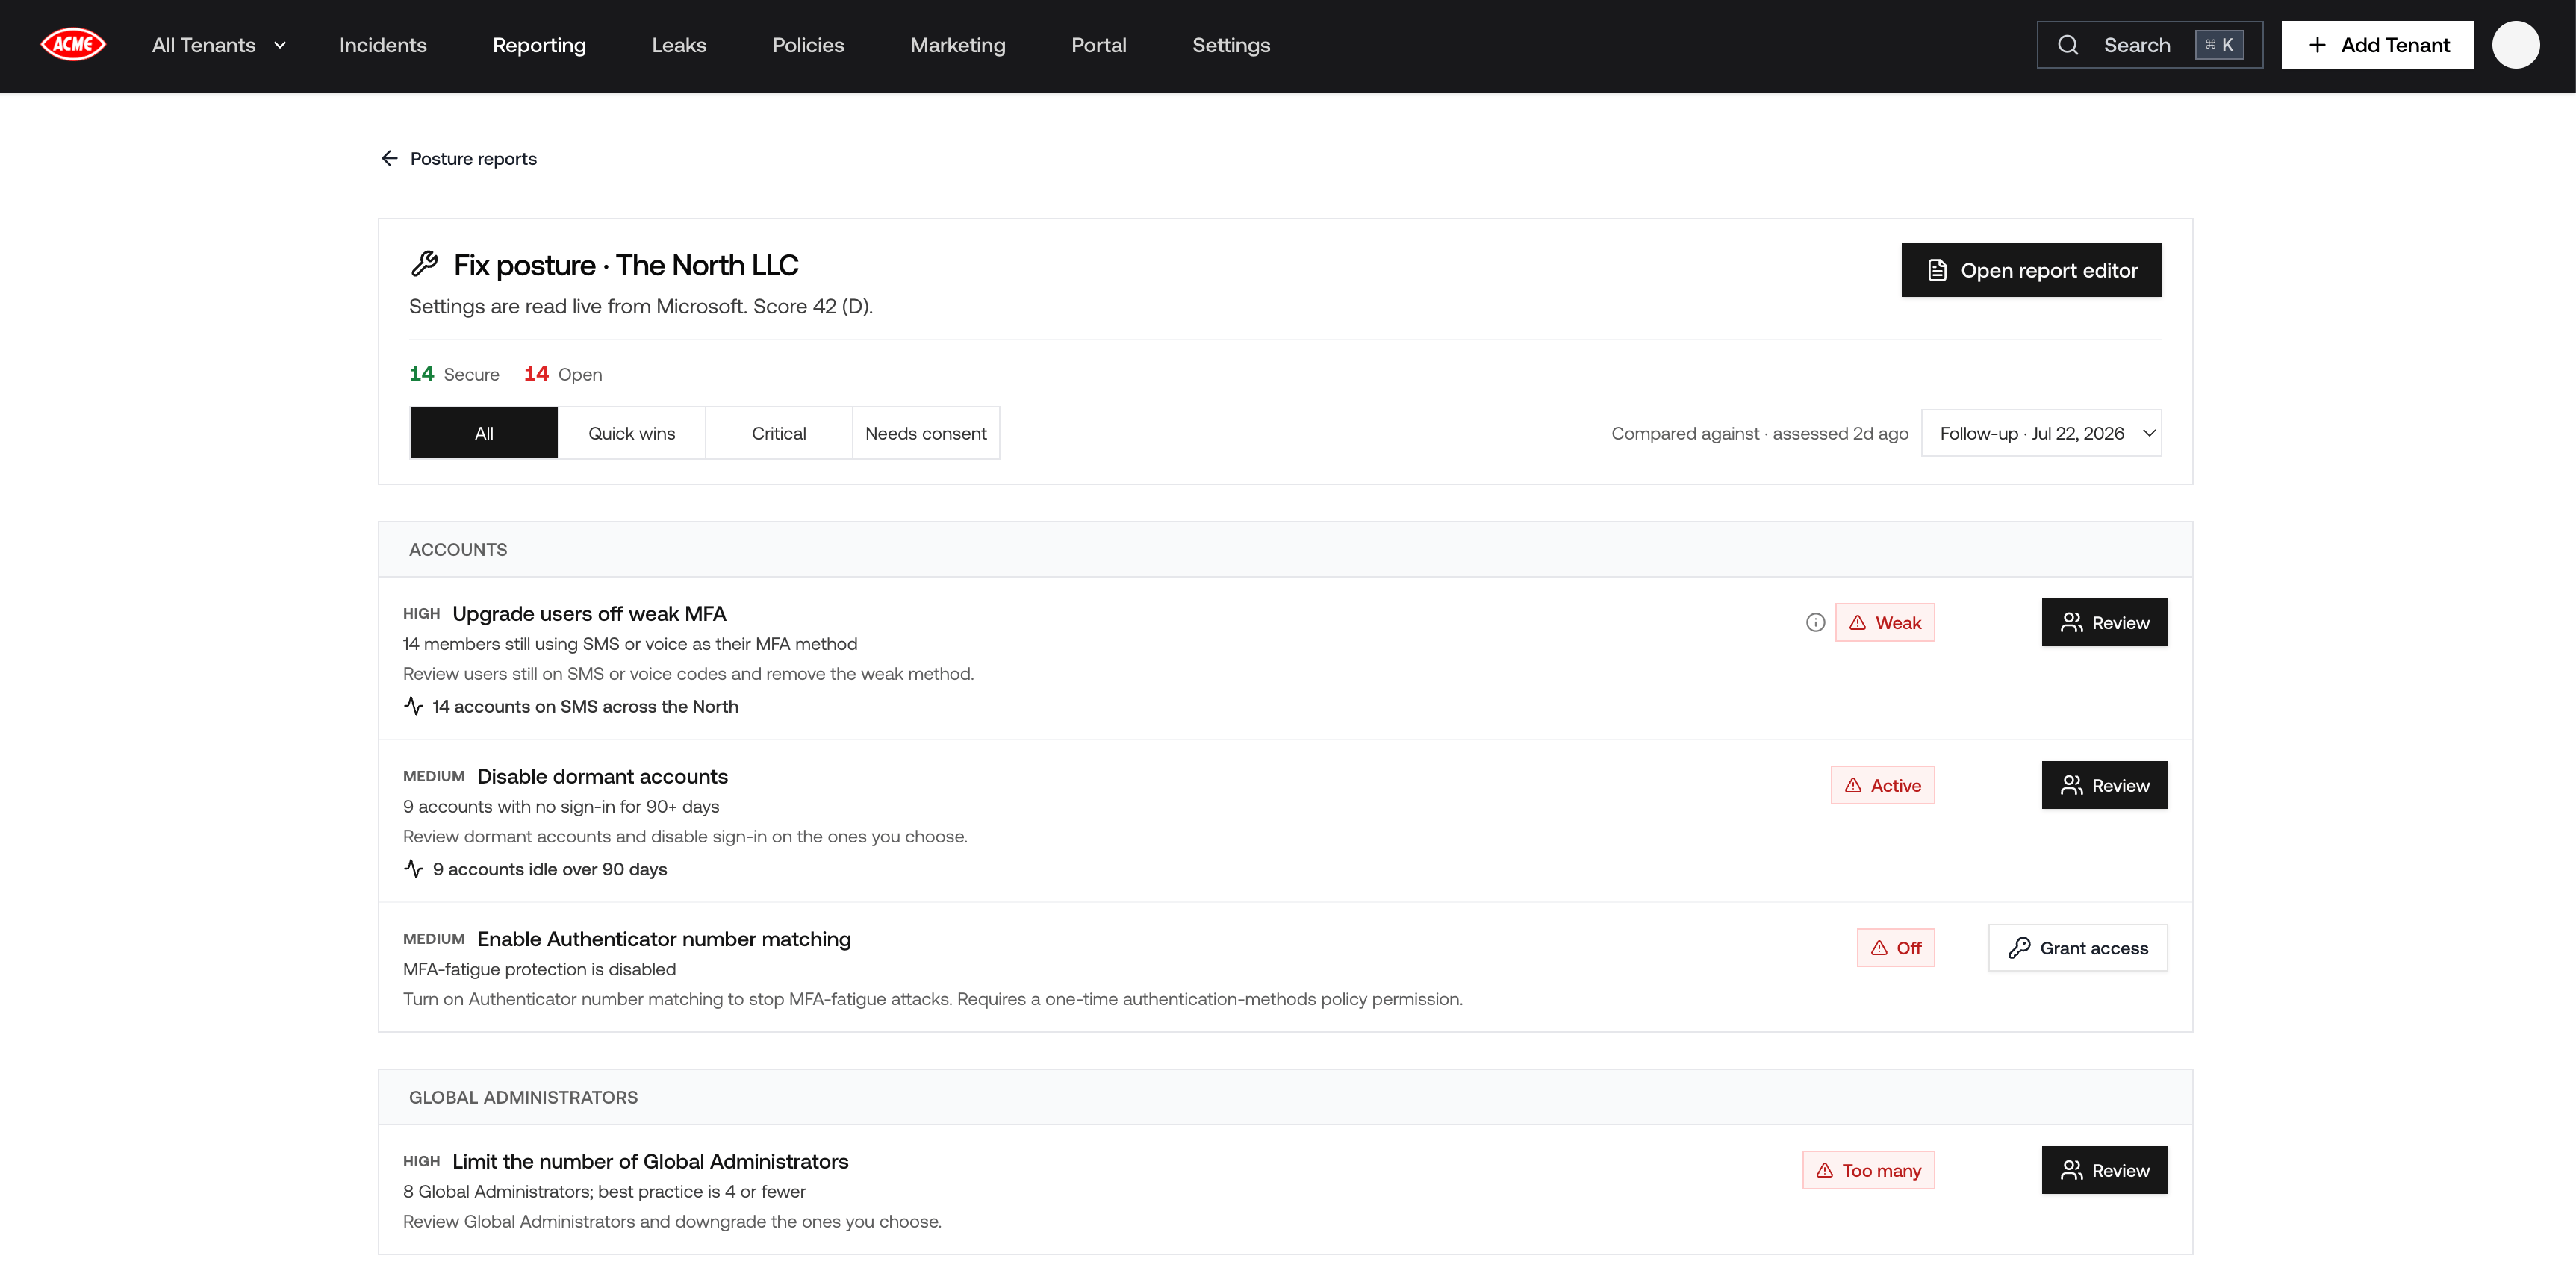Open Settings in top navigation
The width and height of the screenshot is (2576, 1285).
click(x=1231, y=45)
